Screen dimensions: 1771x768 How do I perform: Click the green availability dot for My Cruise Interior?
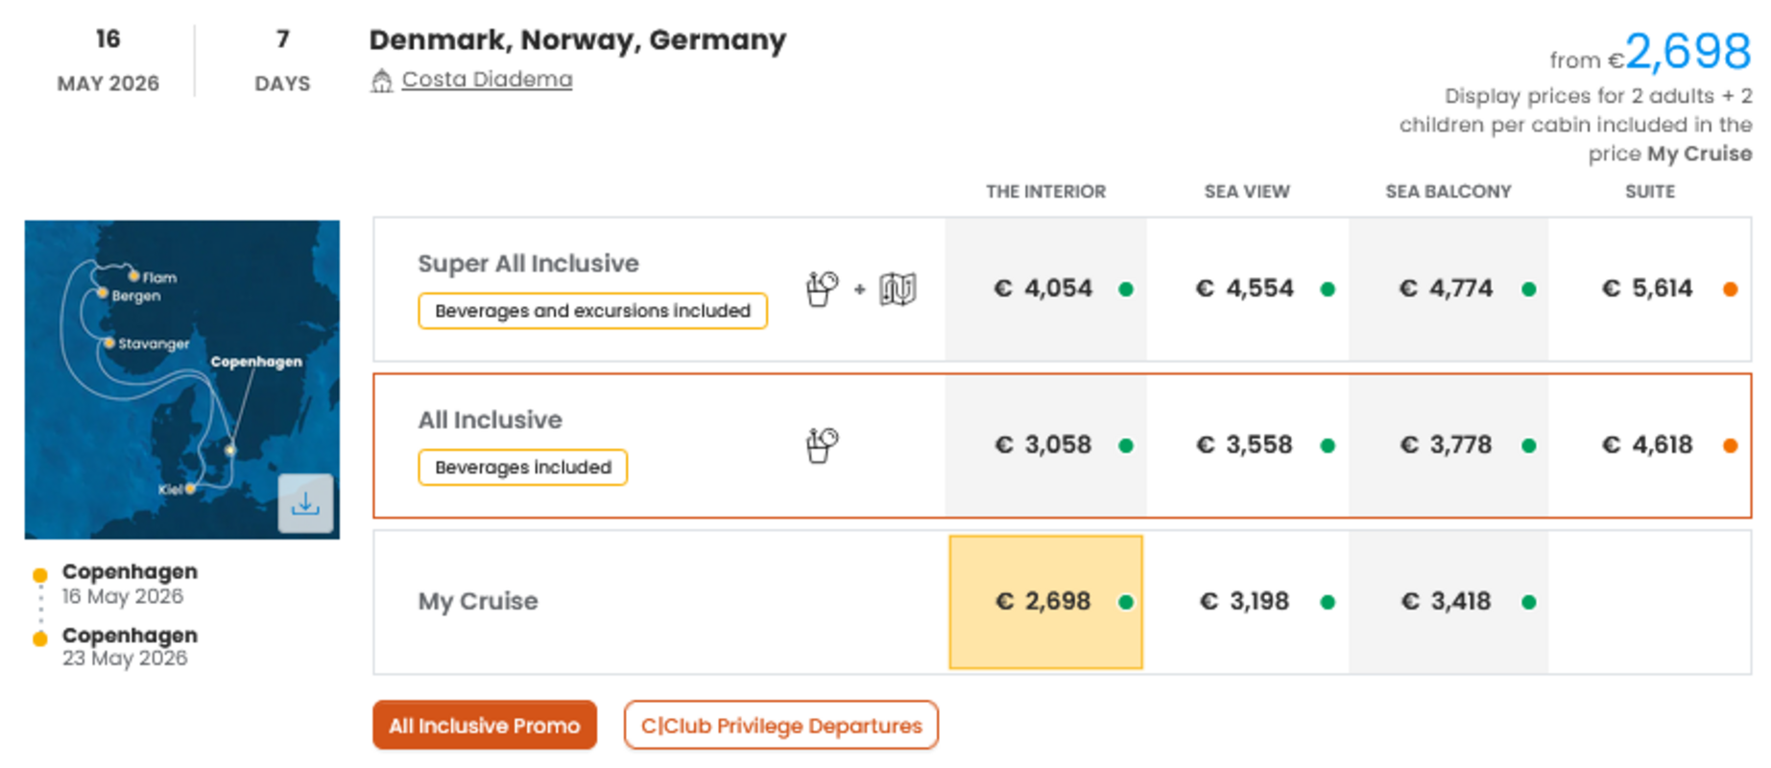click(x=1126, y=602)
